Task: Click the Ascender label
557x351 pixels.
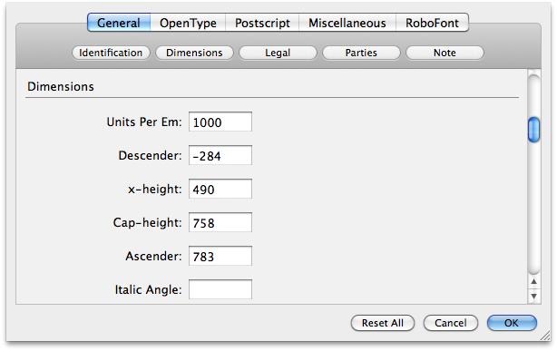Action: click(x=153, y=256)
